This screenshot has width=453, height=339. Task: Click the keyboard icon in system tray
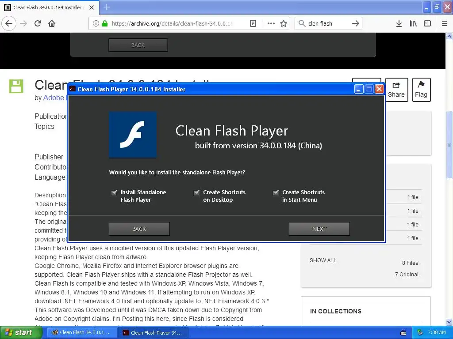(403, 333)
